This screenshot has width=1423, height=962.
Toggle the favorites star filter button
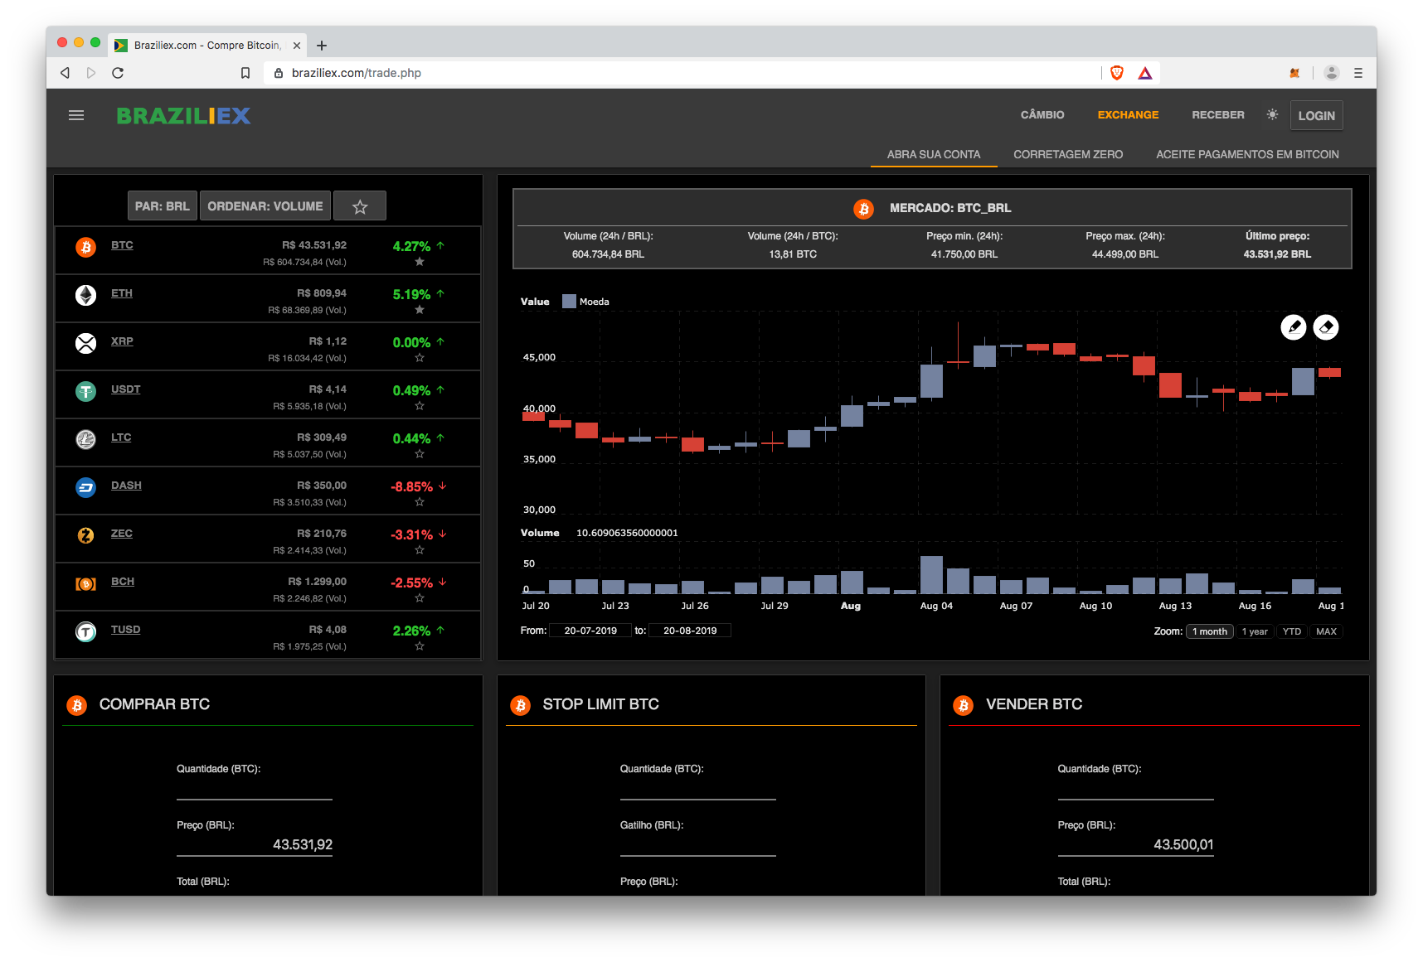tap(360, 206)
